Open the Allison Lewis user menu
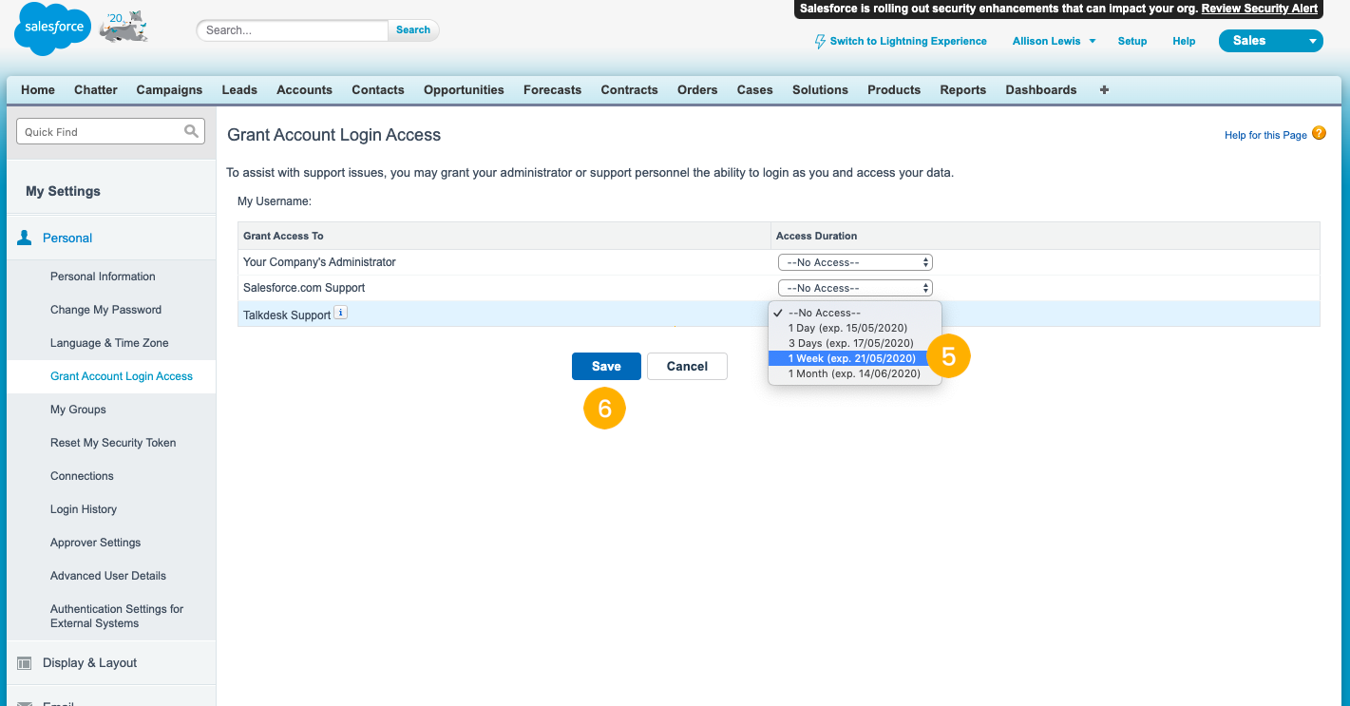Screen dimensions: 1350x706 (1055, 42)
